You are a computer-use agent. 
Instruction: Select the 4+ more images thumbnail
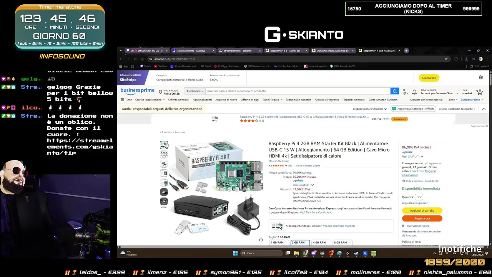point(164,192)
